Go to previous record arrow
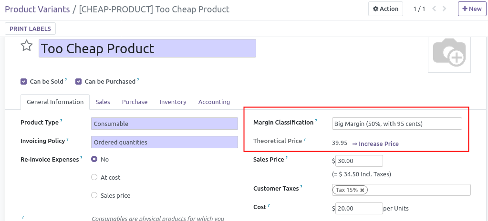This screenshot has width=488, height=221. pyautogui.click(x=434, y=9)
